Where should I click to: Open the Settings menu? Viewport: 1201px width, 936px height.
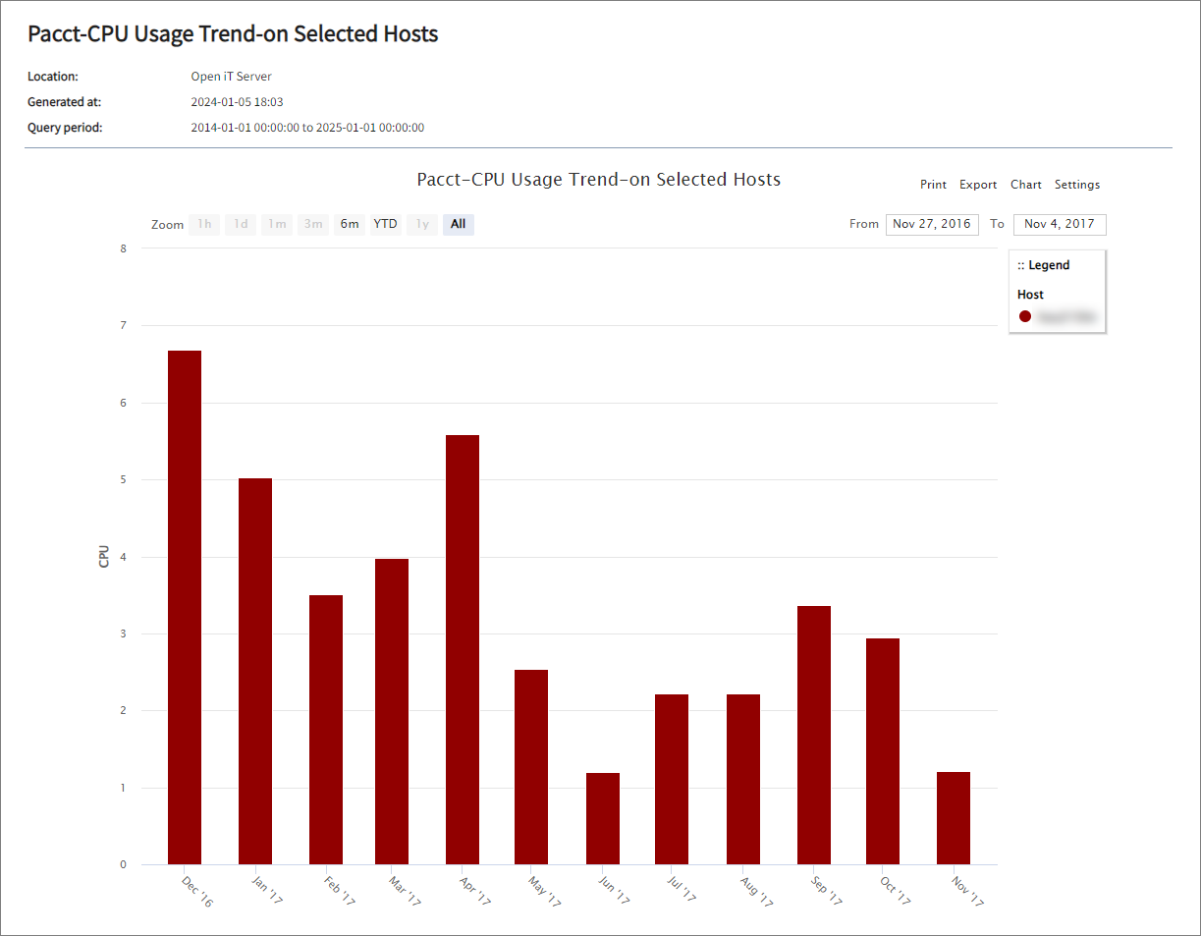[1077, 185]
